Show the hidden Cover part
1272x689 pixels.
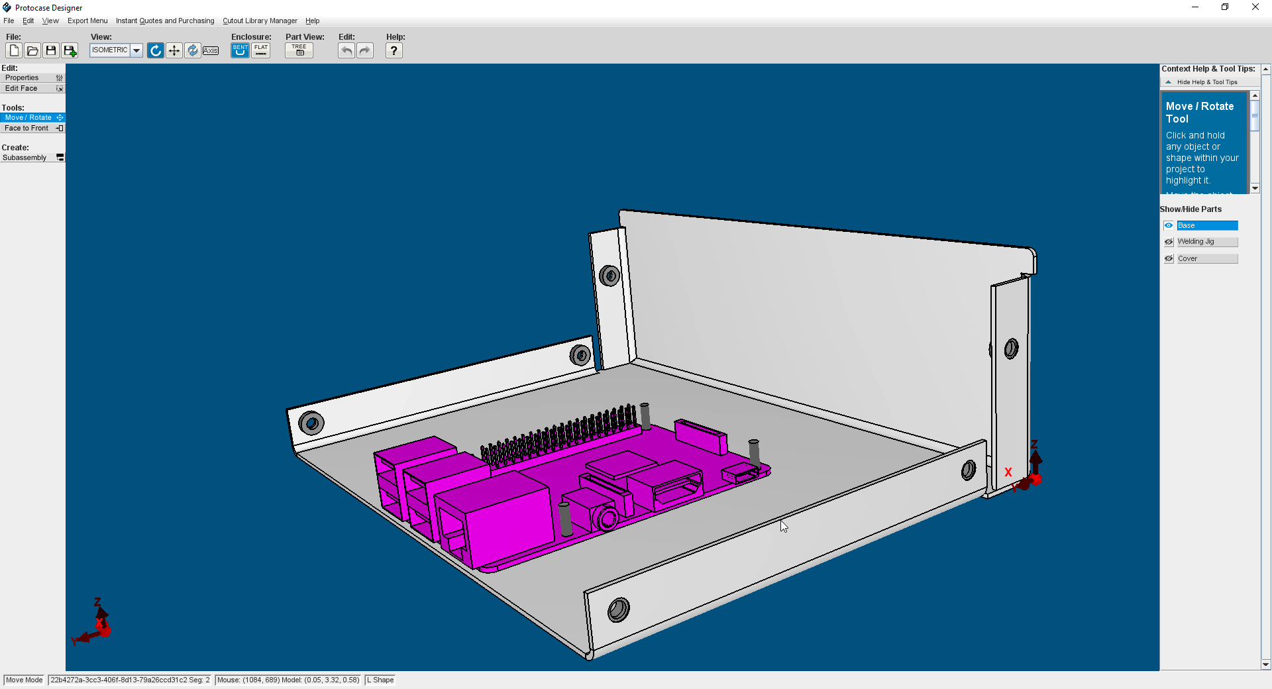click(1169, 258)
